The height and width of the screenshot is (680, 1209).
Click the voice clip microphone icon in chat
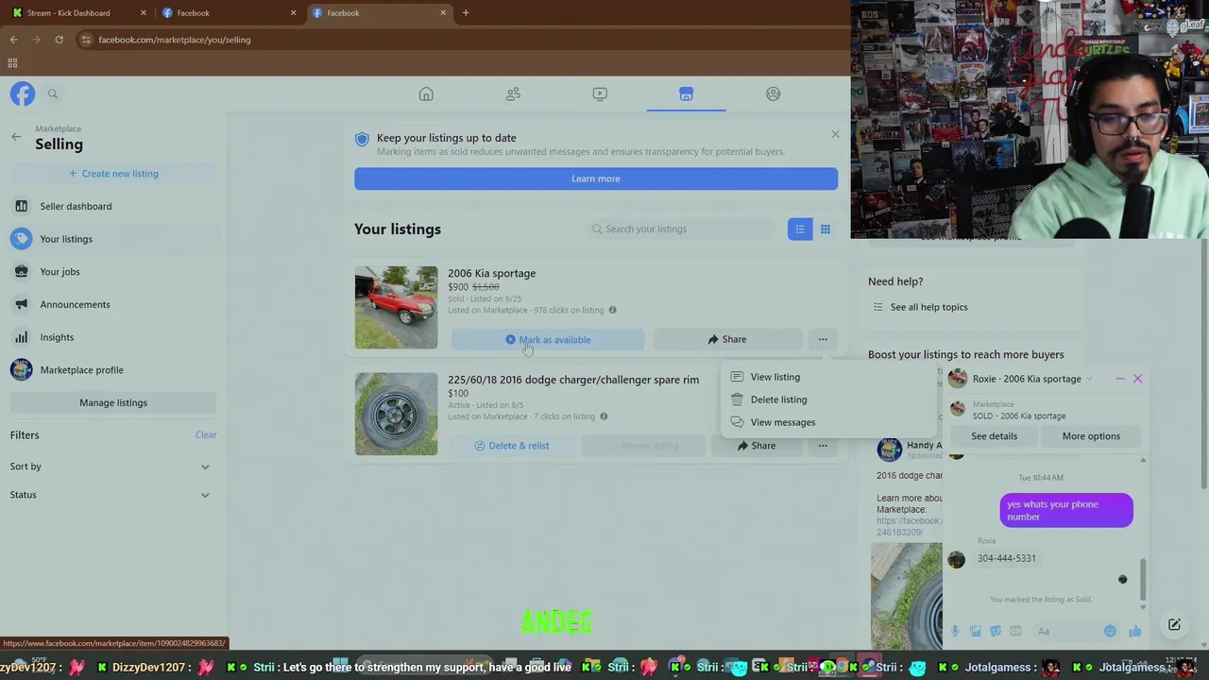pyautogui.click(x=955, y=631)
